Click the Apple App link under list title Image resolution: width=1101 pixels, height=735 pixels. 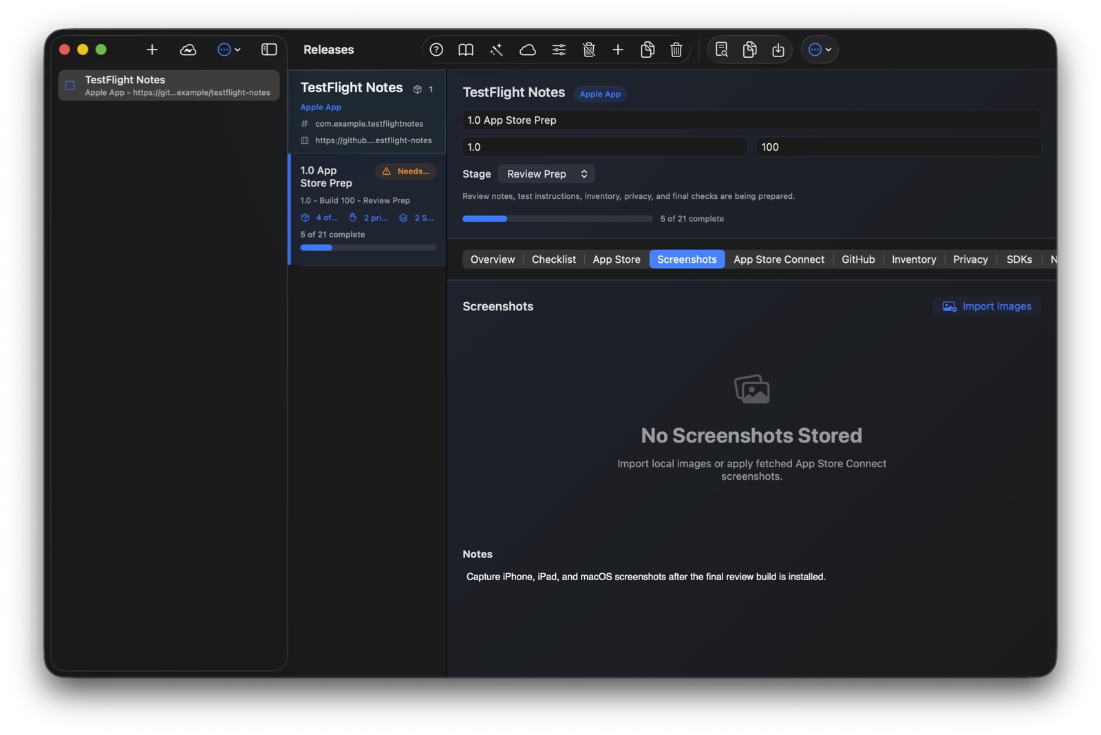tap(321, 107)
